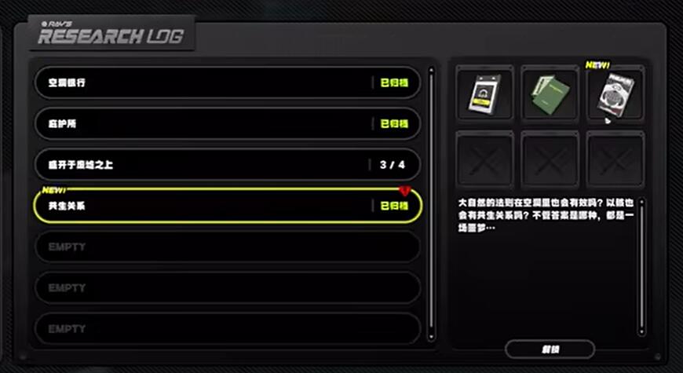Click the first locked X item slot

[484, 159]
